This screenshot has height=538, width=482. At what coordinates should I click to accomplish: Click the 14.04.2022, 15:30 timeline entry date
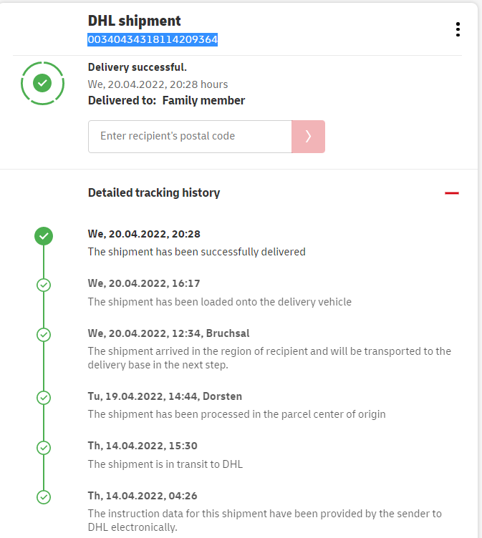tap(143, 446)
